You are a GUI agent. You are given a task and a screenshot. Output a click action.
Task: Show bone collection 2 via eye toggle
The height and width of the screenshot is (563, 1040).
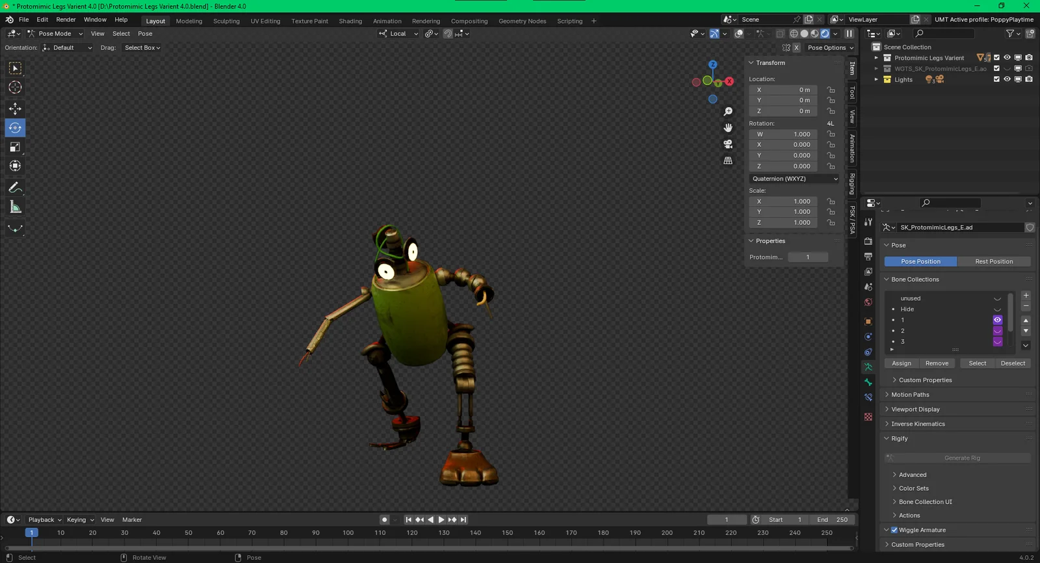tap(998, 331)
